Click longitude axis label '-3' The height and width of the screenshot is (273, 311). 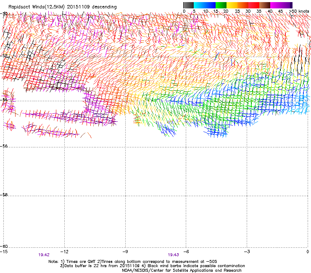click(247, 252)
